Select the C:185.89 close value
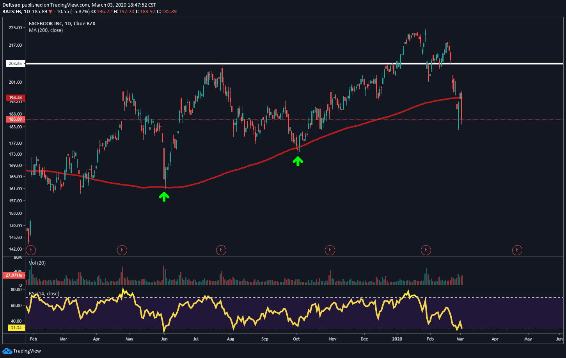The width and height of the screenshot is (566, 358). (167, 12)
